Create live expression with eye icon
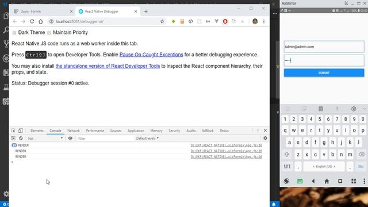The width and height of the screenshot is (368, 207). pos(70,138)
